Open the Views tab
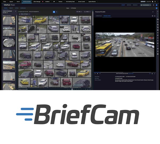Screen dimensions: 160x144 click(5, 2)
